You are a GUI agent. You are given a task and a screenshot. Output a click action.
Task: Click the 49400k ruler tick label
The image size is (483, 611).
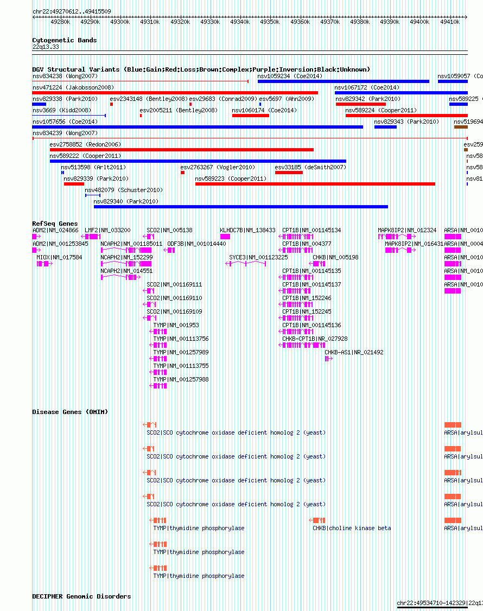(420, 22)
